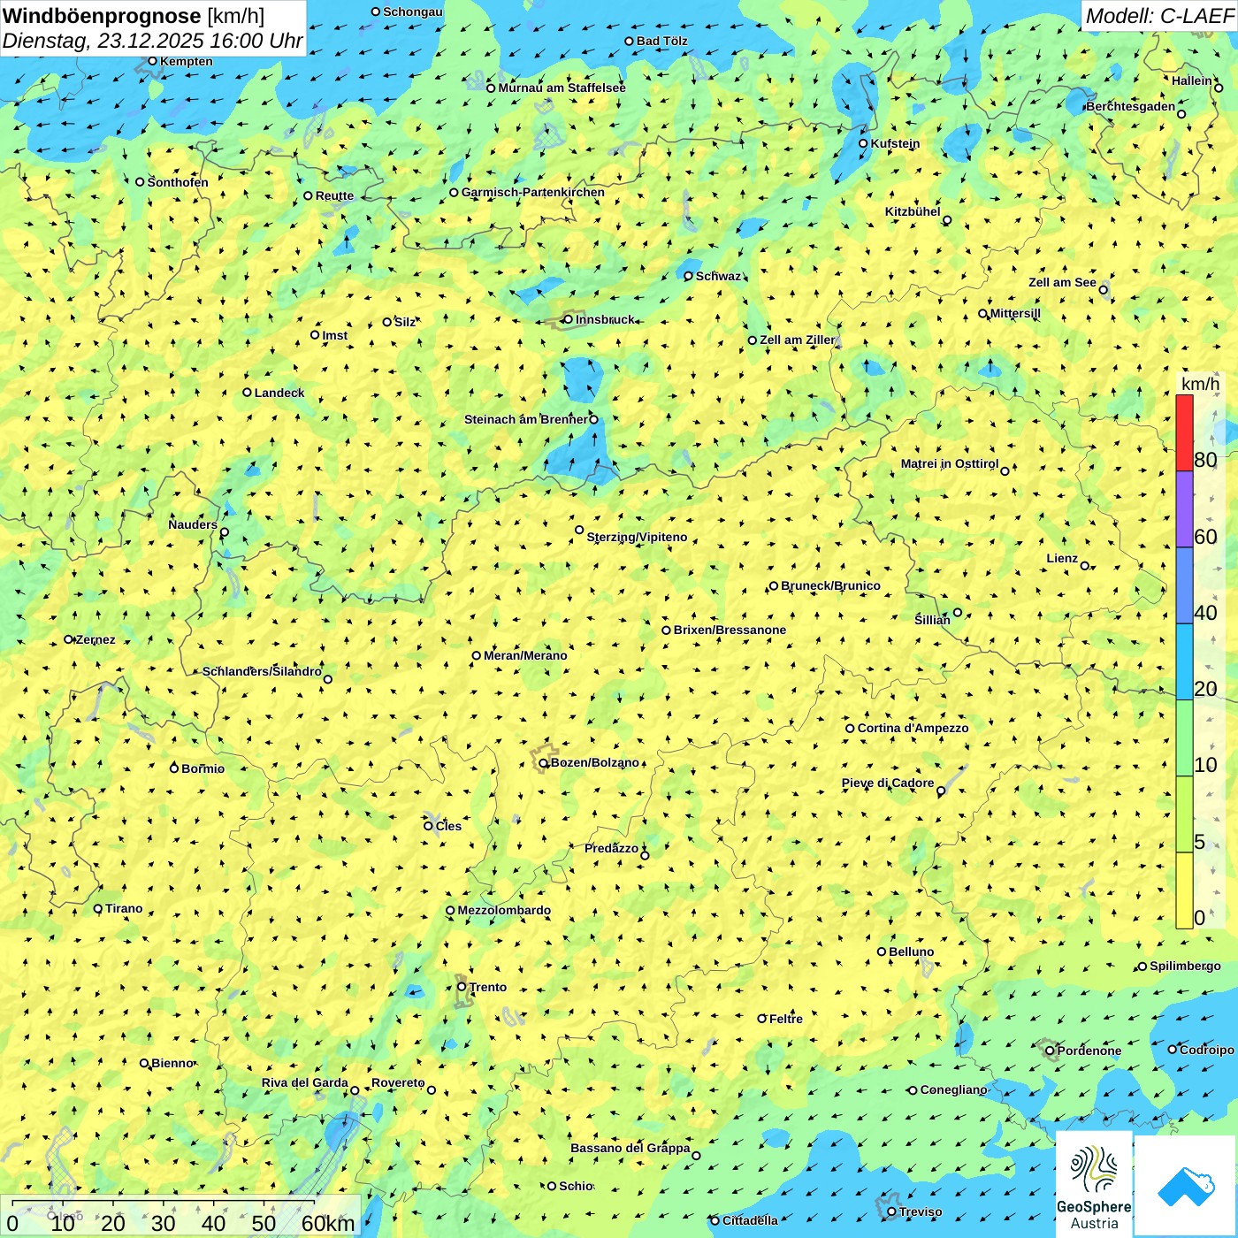The height and width of the screenshot is (1238, 1238).
Task: Click the Mezzolombardo label
Action: point(504,910)
